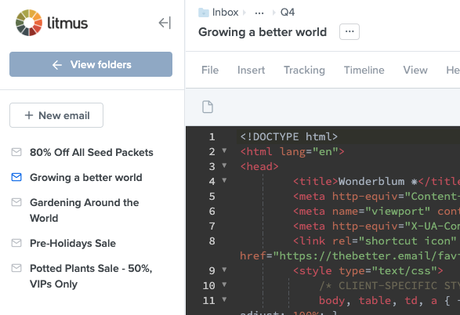Open the Tracking menu
Image resolution: width=460 pixels, height=315 pixels.
pyautogui.click(x=304, y=70)
